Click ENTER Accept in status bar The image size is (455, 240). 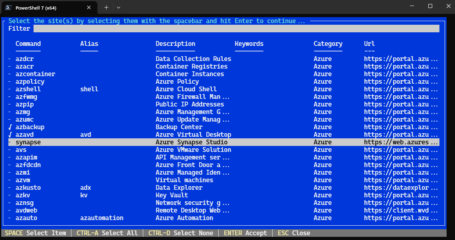[x=245, y=233]
